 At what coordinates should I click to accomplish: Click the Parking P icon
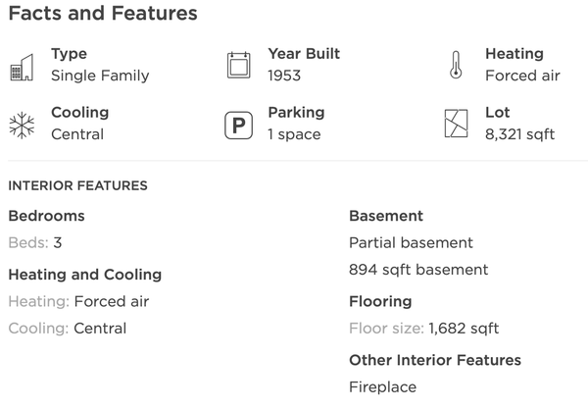click(x=239, y=126)
